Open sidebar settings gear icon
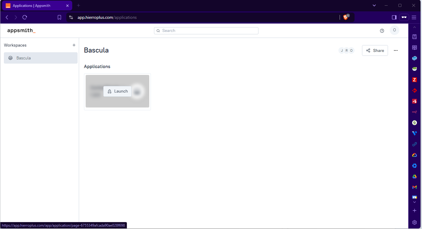The width and height of the screenshot is (422, 229). (x=414, y=222)
